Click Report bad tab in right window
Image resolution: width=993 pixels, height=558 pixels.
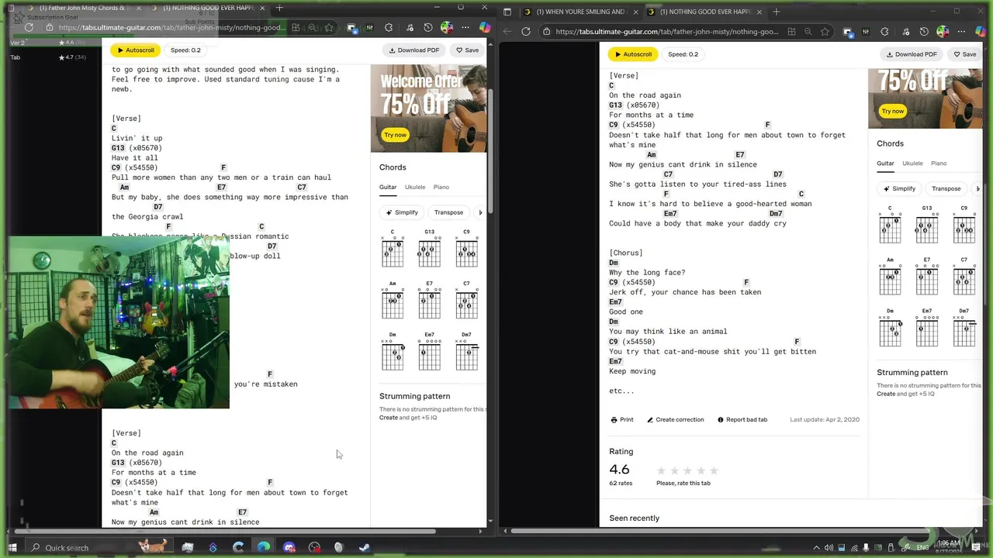click(742, 419)
